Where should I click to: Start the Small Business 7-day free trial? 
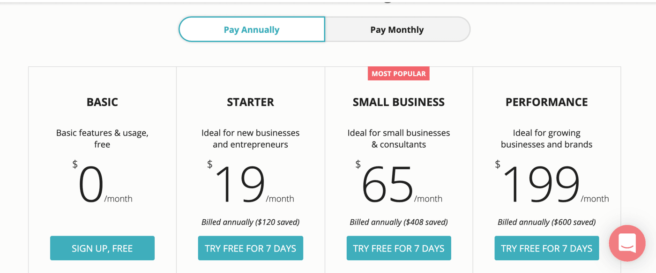pos(399,248)
